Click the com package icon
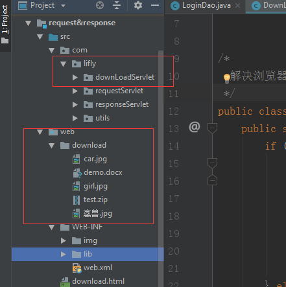 click(65, 50)
